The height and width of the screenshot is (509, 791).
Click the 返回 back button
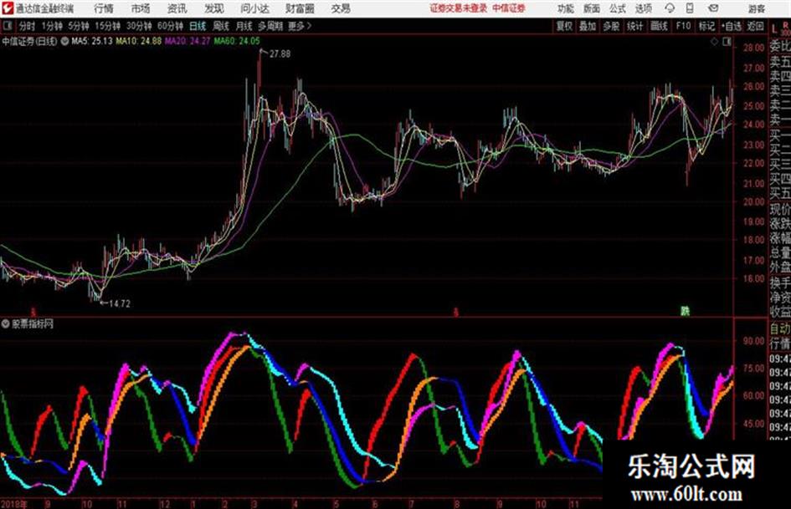(755, 26)
